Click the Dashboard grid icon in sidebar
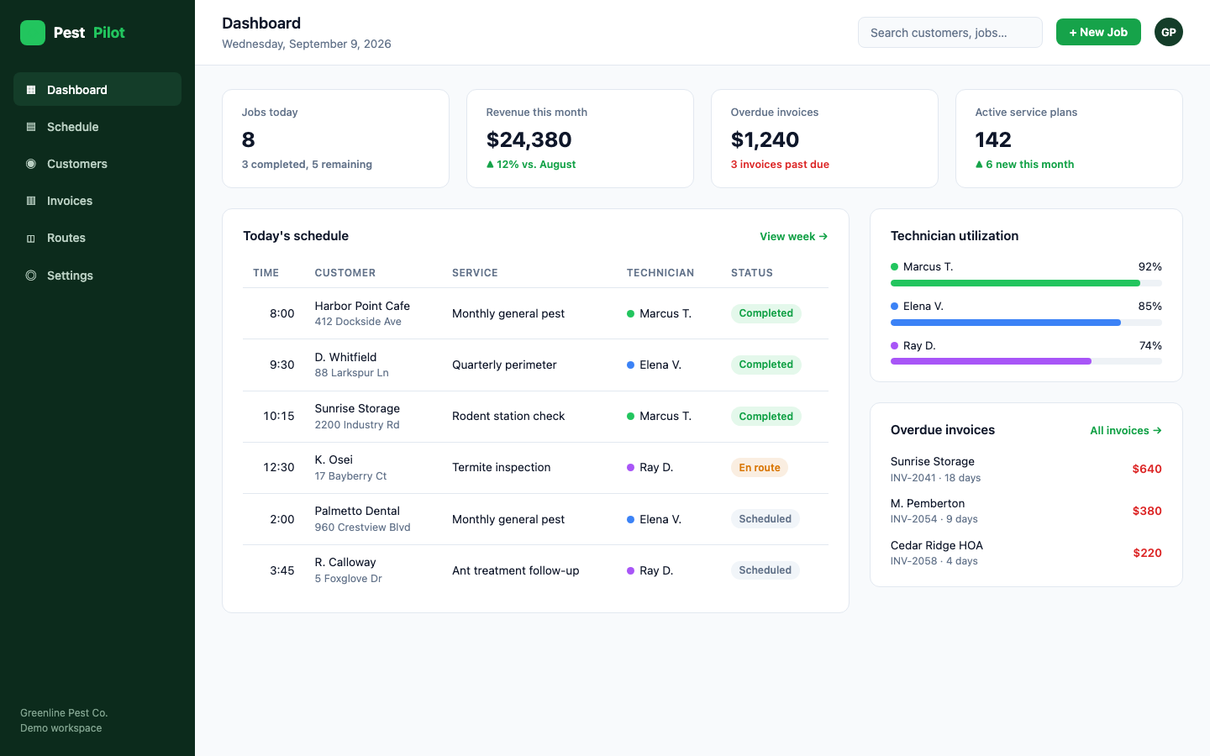Viewport: 1210px width, 756px height. (x=31, y=90)
